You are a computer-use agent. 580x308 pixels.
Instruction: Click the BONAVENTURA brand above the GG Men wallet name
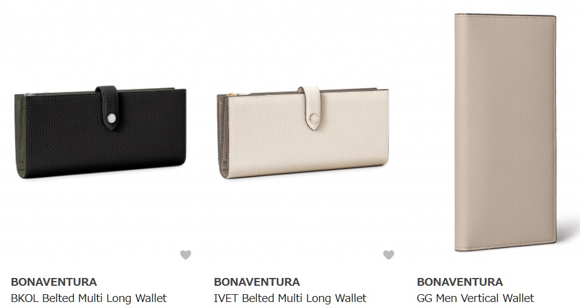pyautogui.click(x=460, y=282)
